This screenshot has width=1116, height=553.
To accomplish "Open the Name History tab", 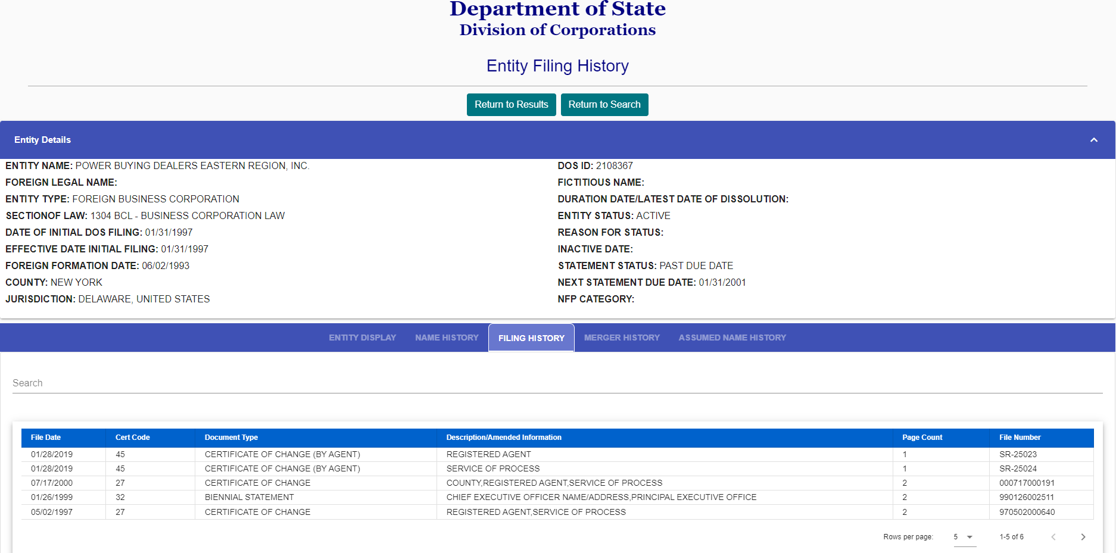I will click(447, 338).
